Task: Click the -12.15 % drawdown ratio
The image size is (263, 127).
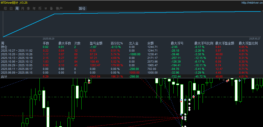Action: pos(200,58)
